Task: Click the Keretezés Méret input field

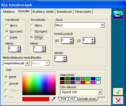Action: (x=12, y=49)
